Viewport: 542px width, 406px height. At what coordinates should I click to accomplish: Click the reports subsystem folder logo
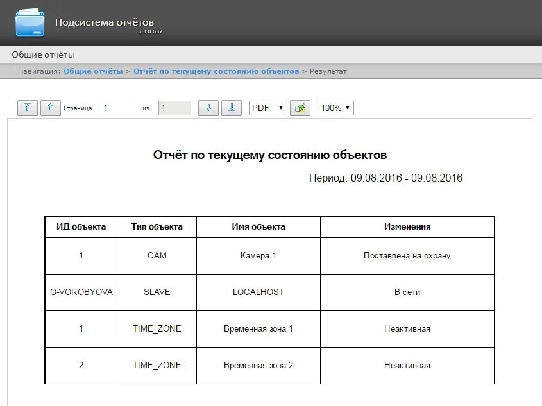pyautogui.click(x=30, y=22)
